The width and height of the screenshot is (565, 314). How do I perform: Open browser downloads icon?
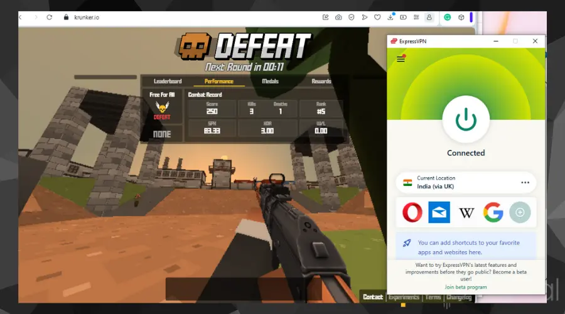390,18
